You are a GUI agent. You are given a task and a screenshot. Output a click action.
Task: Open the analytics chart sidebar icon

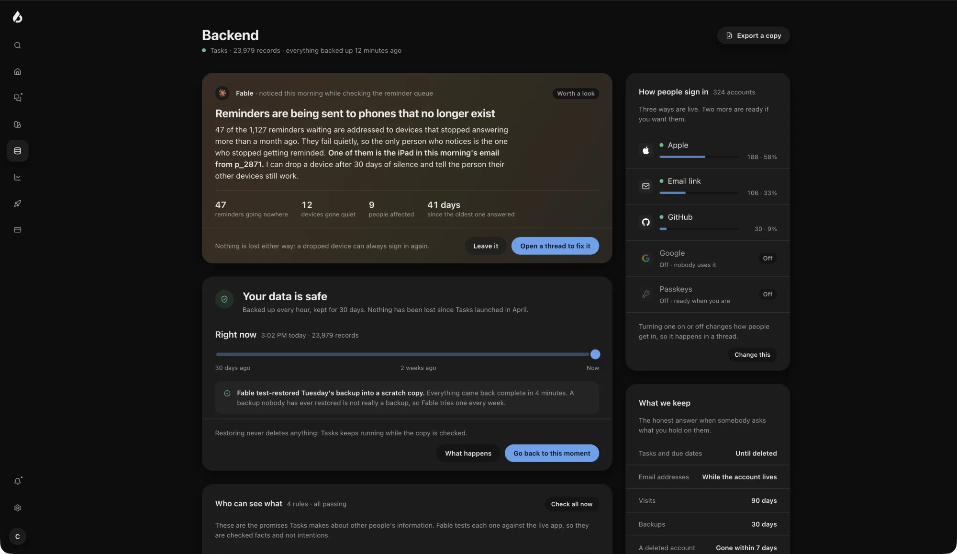pos(17,177)
